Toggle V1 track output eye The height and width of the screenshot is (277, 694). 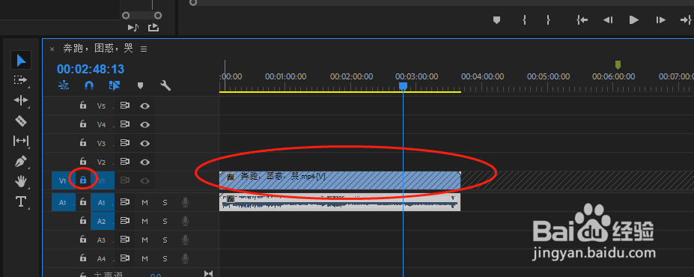[x=144, y=180]
